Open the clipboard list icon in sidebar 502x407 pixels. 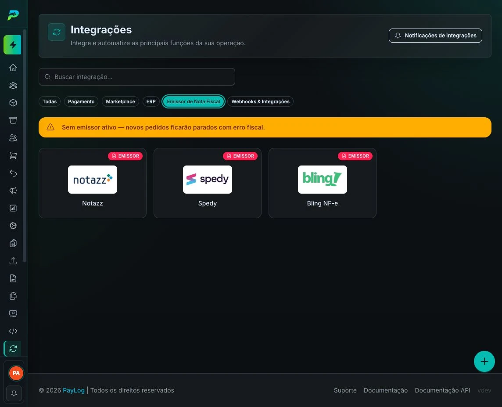click(13, 243)
